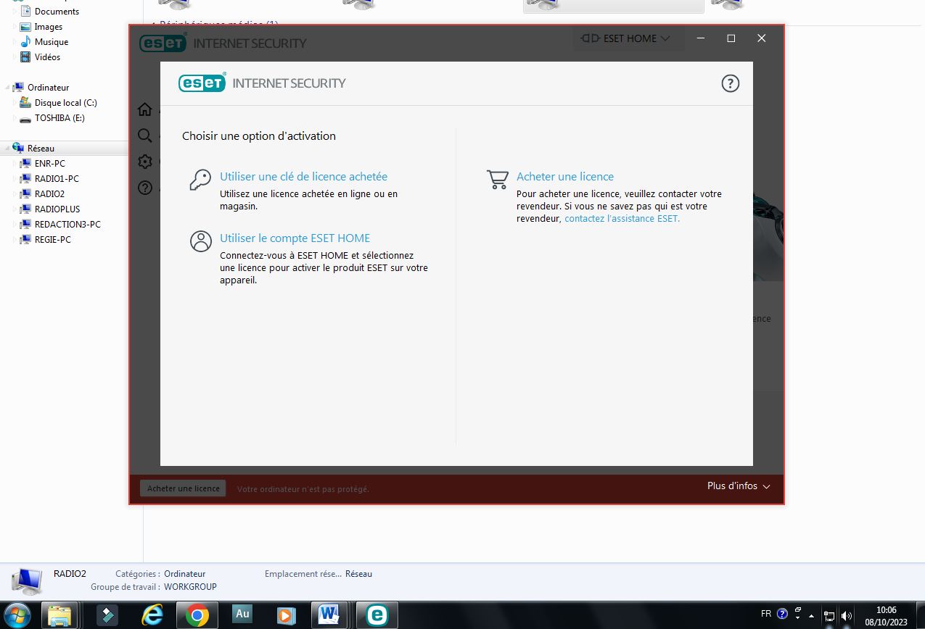Click the help icon in ESET sidebar
Image resolution: width=925 pixels, height=629 pixels.
tap(145, 188)
